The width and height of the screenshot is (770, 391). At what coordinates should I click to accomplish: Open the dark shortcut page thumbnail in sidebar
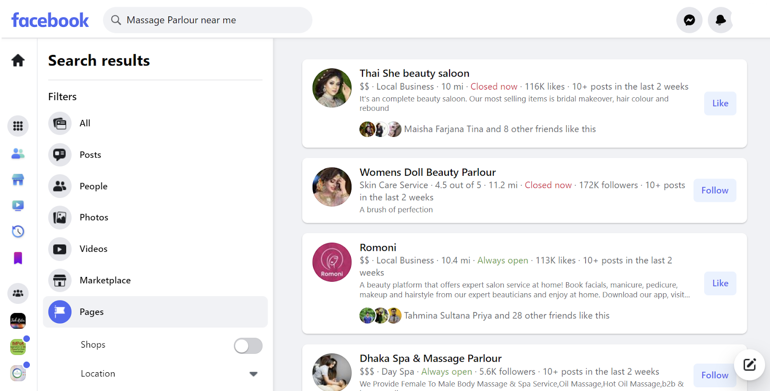click(18, 320)
